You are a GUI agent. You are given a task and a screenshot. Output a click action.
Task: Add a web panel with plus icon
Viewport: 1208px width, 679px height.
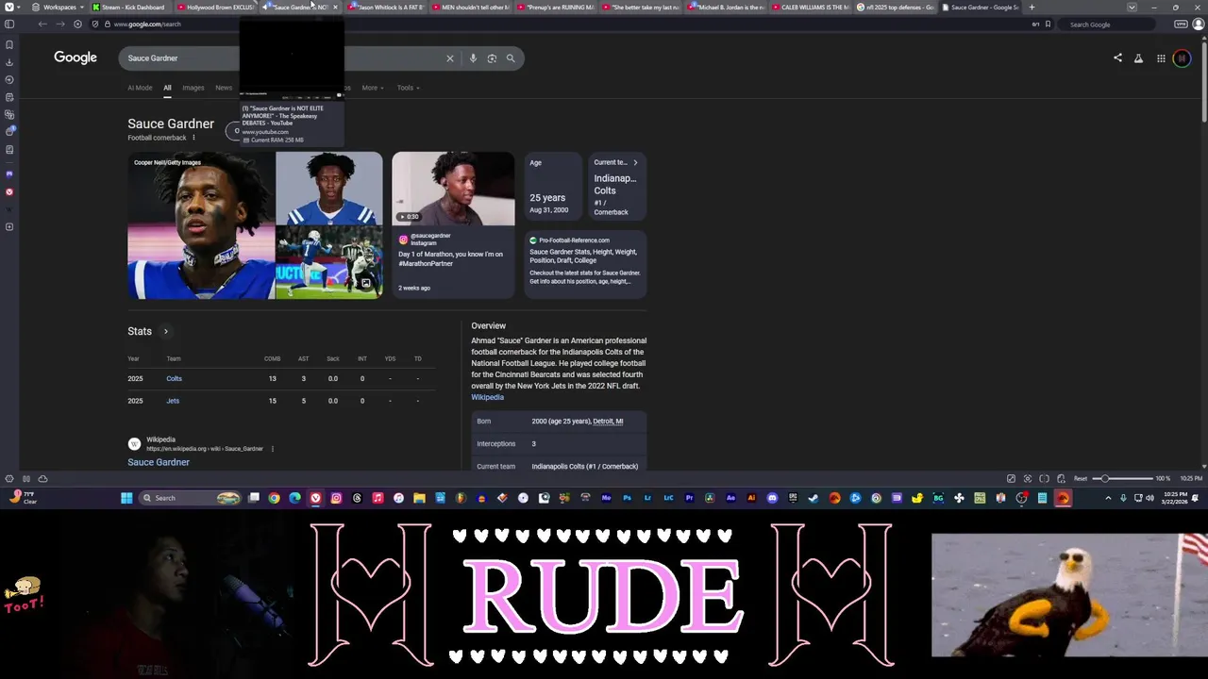tap(9, 226)
